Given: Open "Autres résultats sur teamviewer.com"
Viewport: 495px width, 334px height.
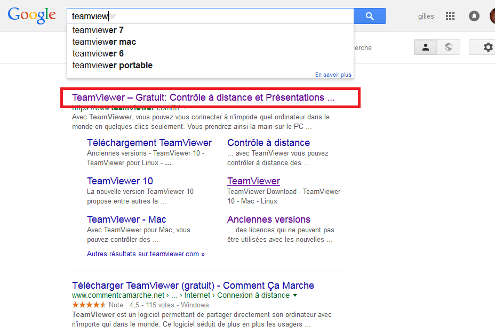Looking at the screenshot, I should [146, 254].
